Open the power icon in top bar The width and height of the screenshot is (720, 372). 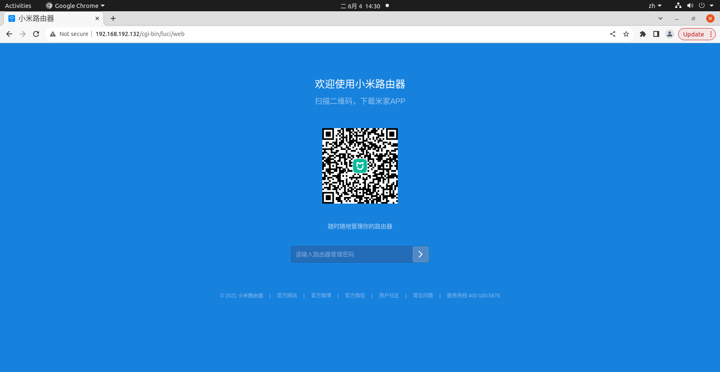point(702,6)
